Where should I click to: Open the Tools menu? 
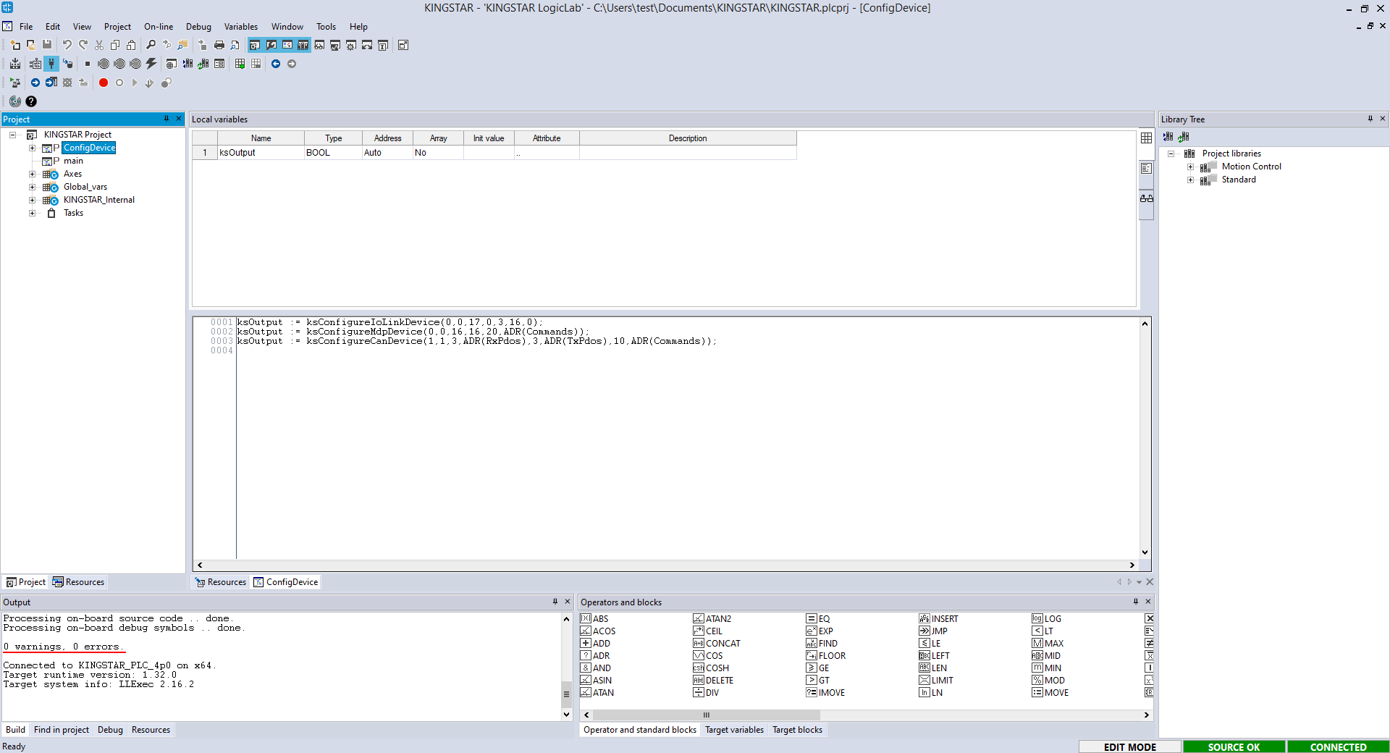(326, 27)
